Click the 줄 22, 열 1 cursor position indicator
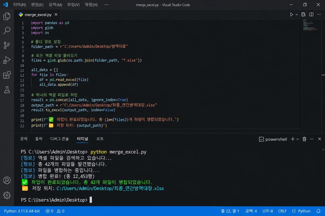 [x=230, y=211]
